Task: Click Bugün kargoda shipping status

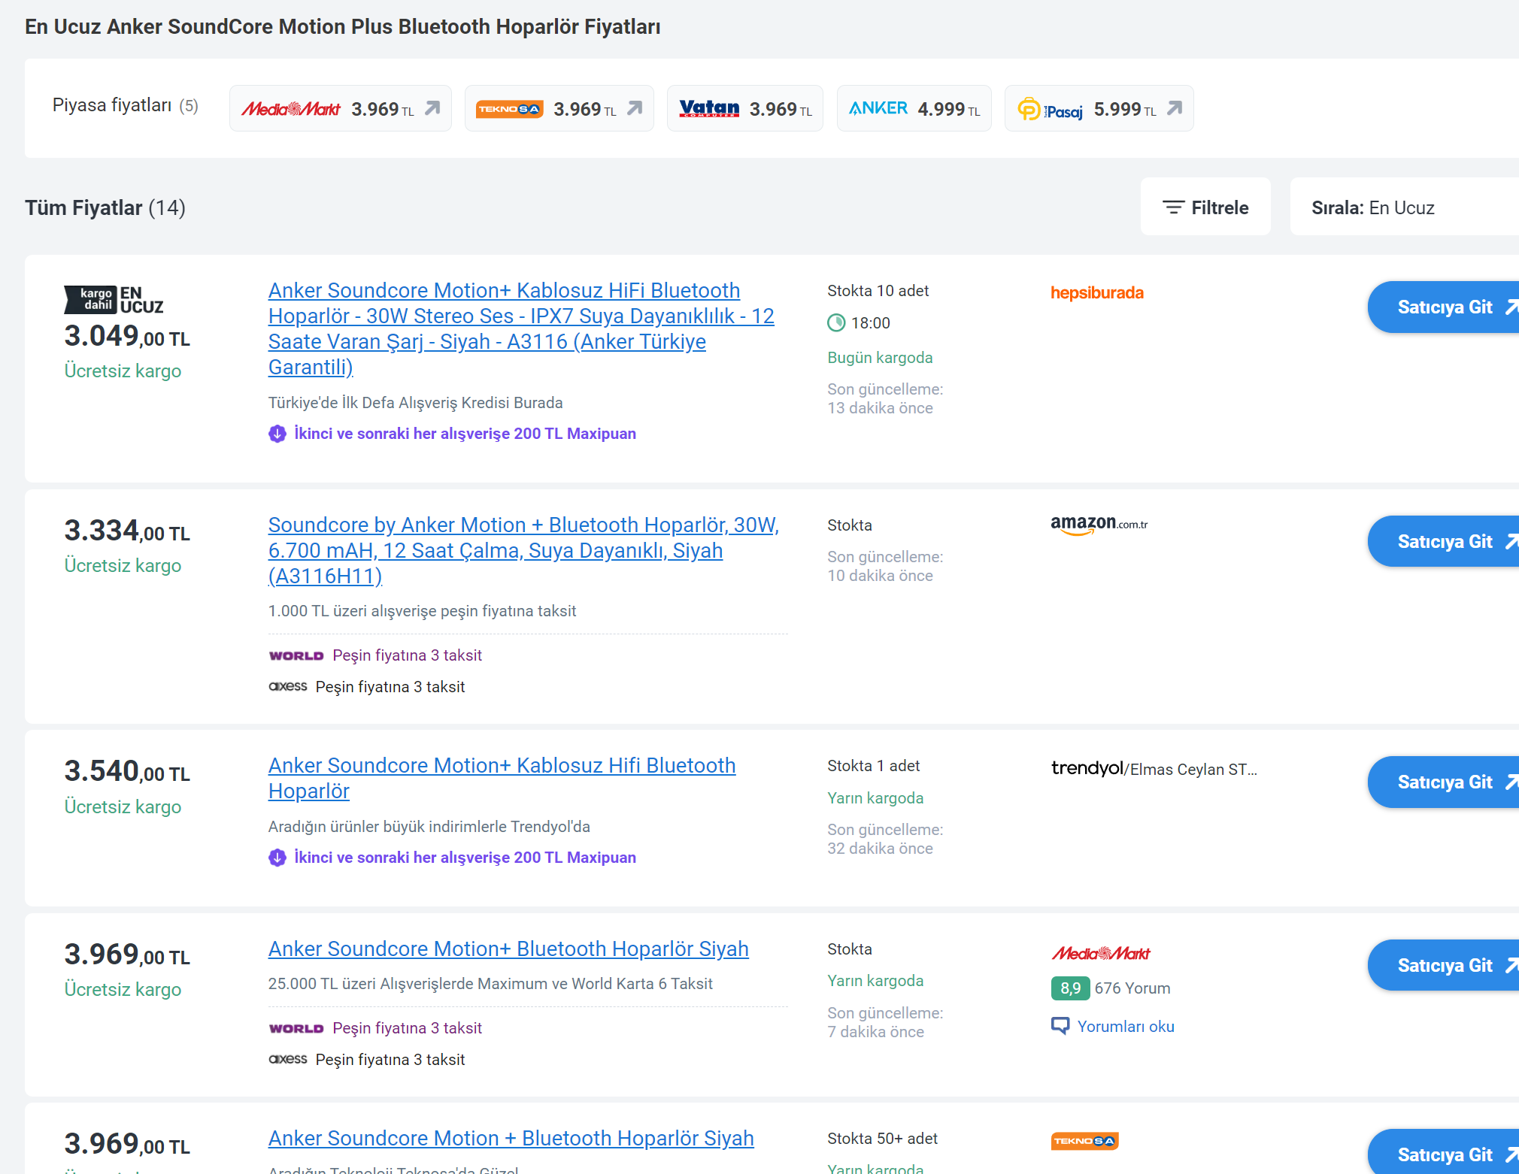Action: click(x=880, y=358)
